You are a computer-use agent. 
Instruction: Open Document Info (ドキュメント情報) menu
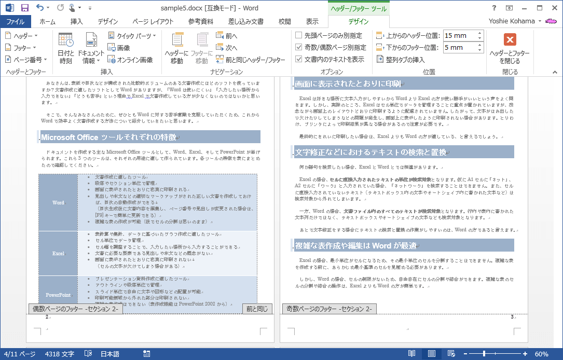coord(91,48)
